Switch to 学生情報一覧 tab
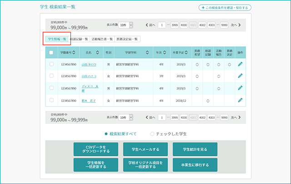The image size is (291, 184). click(57, 39)
